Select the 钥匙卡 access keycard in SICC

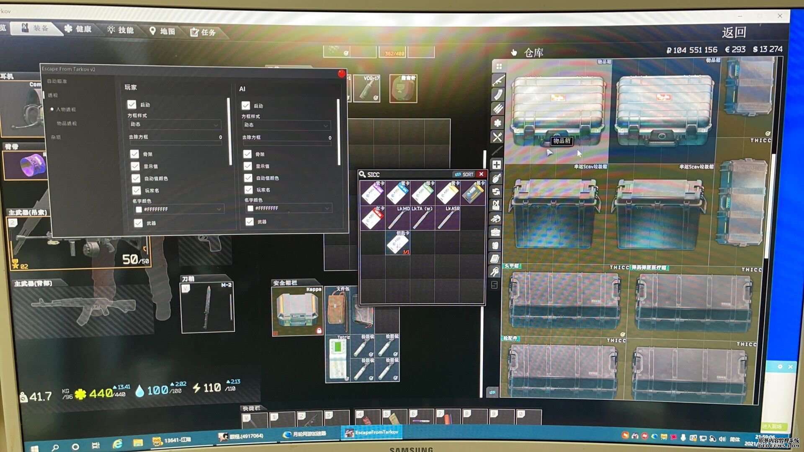pos(398,243)
